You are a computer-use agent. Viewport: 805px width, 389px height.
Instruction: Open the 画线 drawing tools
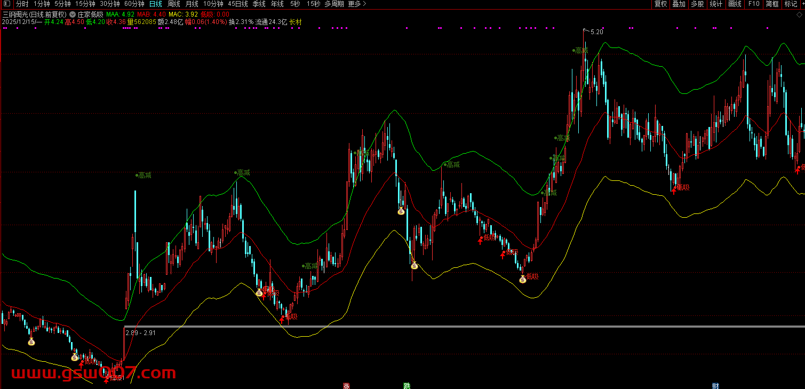click(x=735, y=4)
